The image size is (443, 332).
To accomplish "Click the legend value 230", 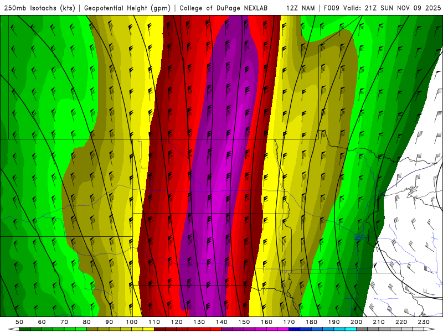I will [424, 322].
